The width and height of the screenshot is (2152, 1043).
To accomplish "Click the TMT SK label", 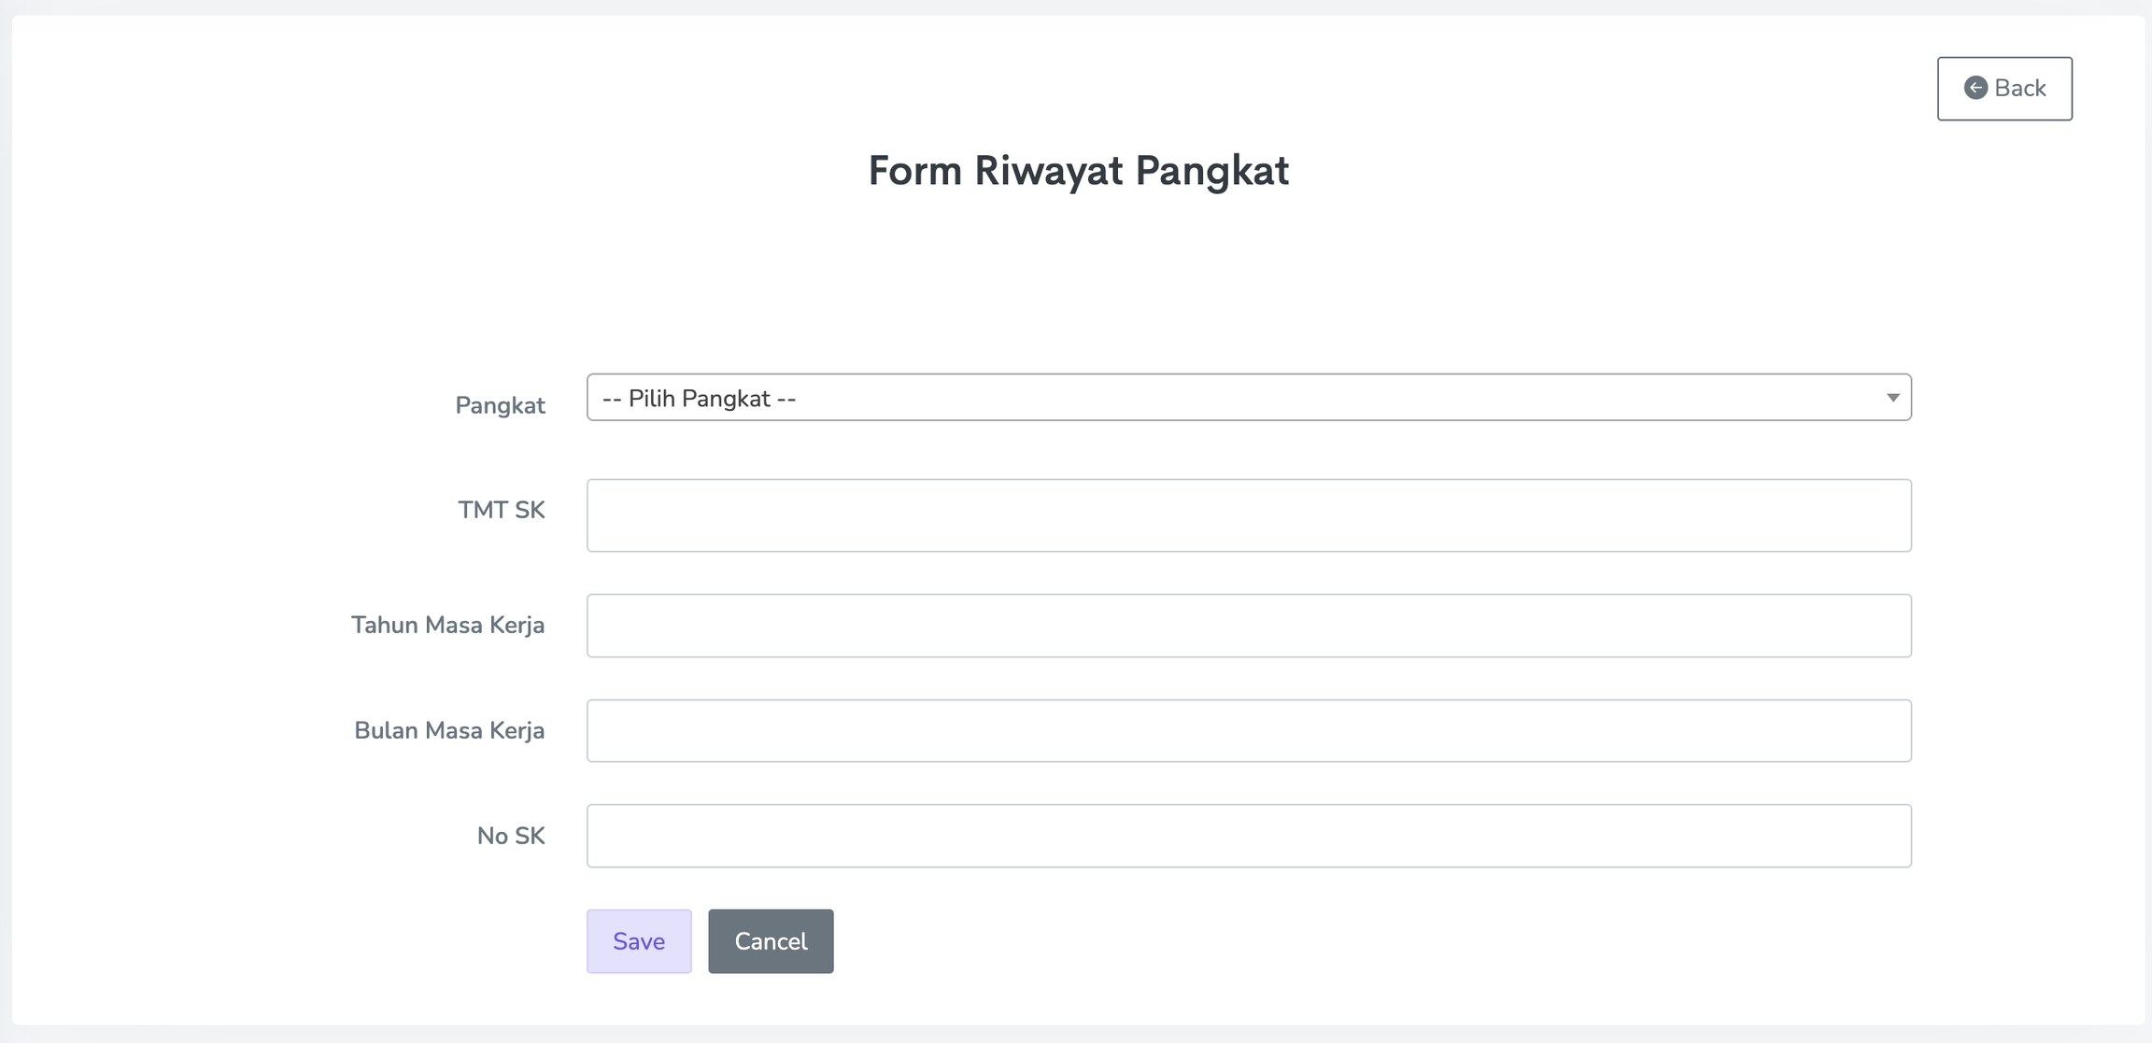I will tap(501, 510).
